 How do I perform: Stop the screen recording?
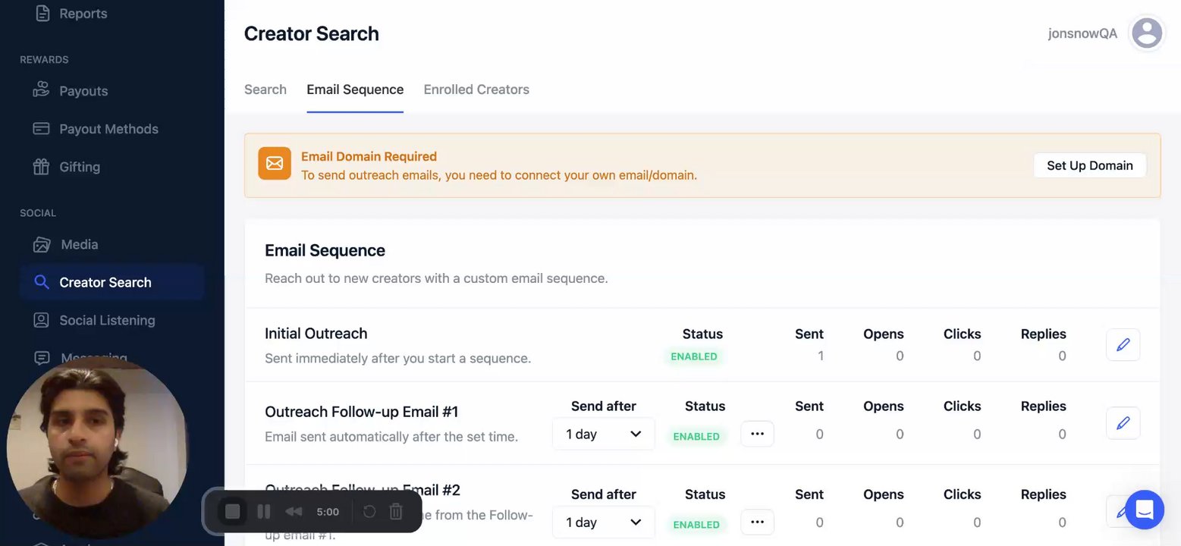(233, 512)
